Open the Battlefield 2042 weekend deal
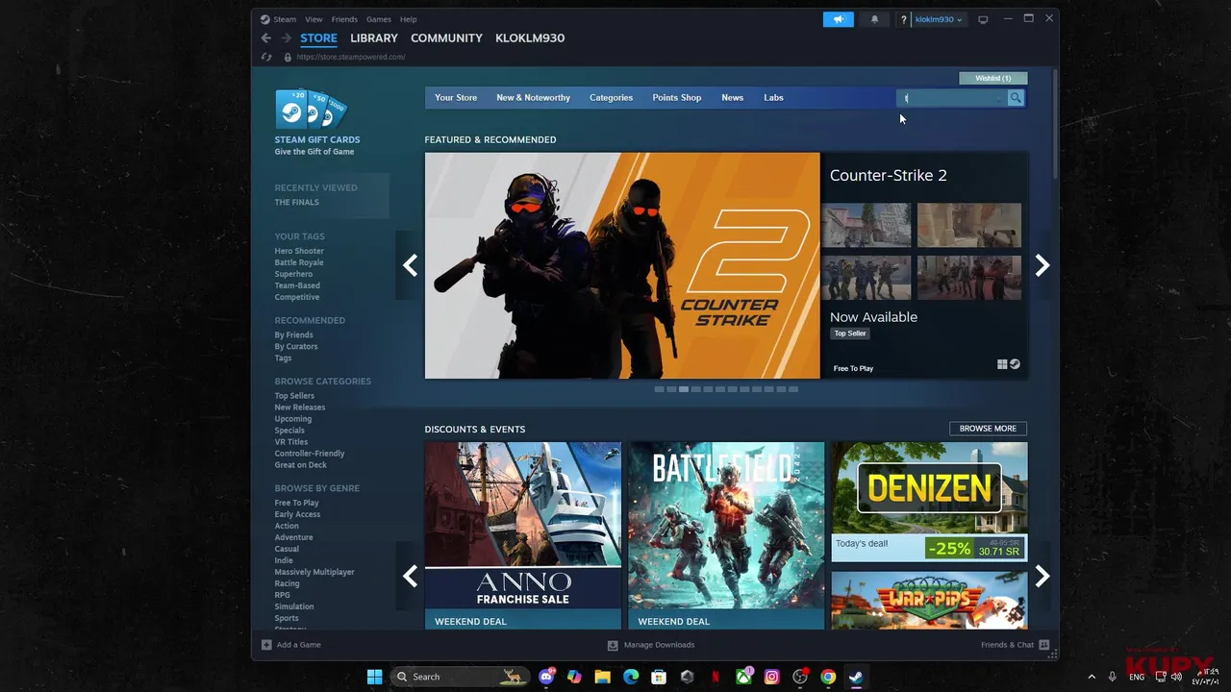Screen dimensions: 1231x692 pos(726,535)
